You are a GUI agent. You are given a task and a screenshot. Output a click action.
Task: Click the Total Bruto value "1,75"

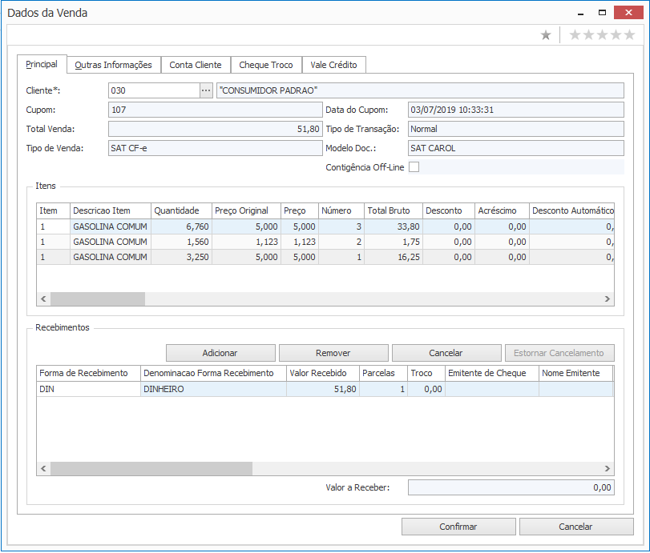point(394,242)
